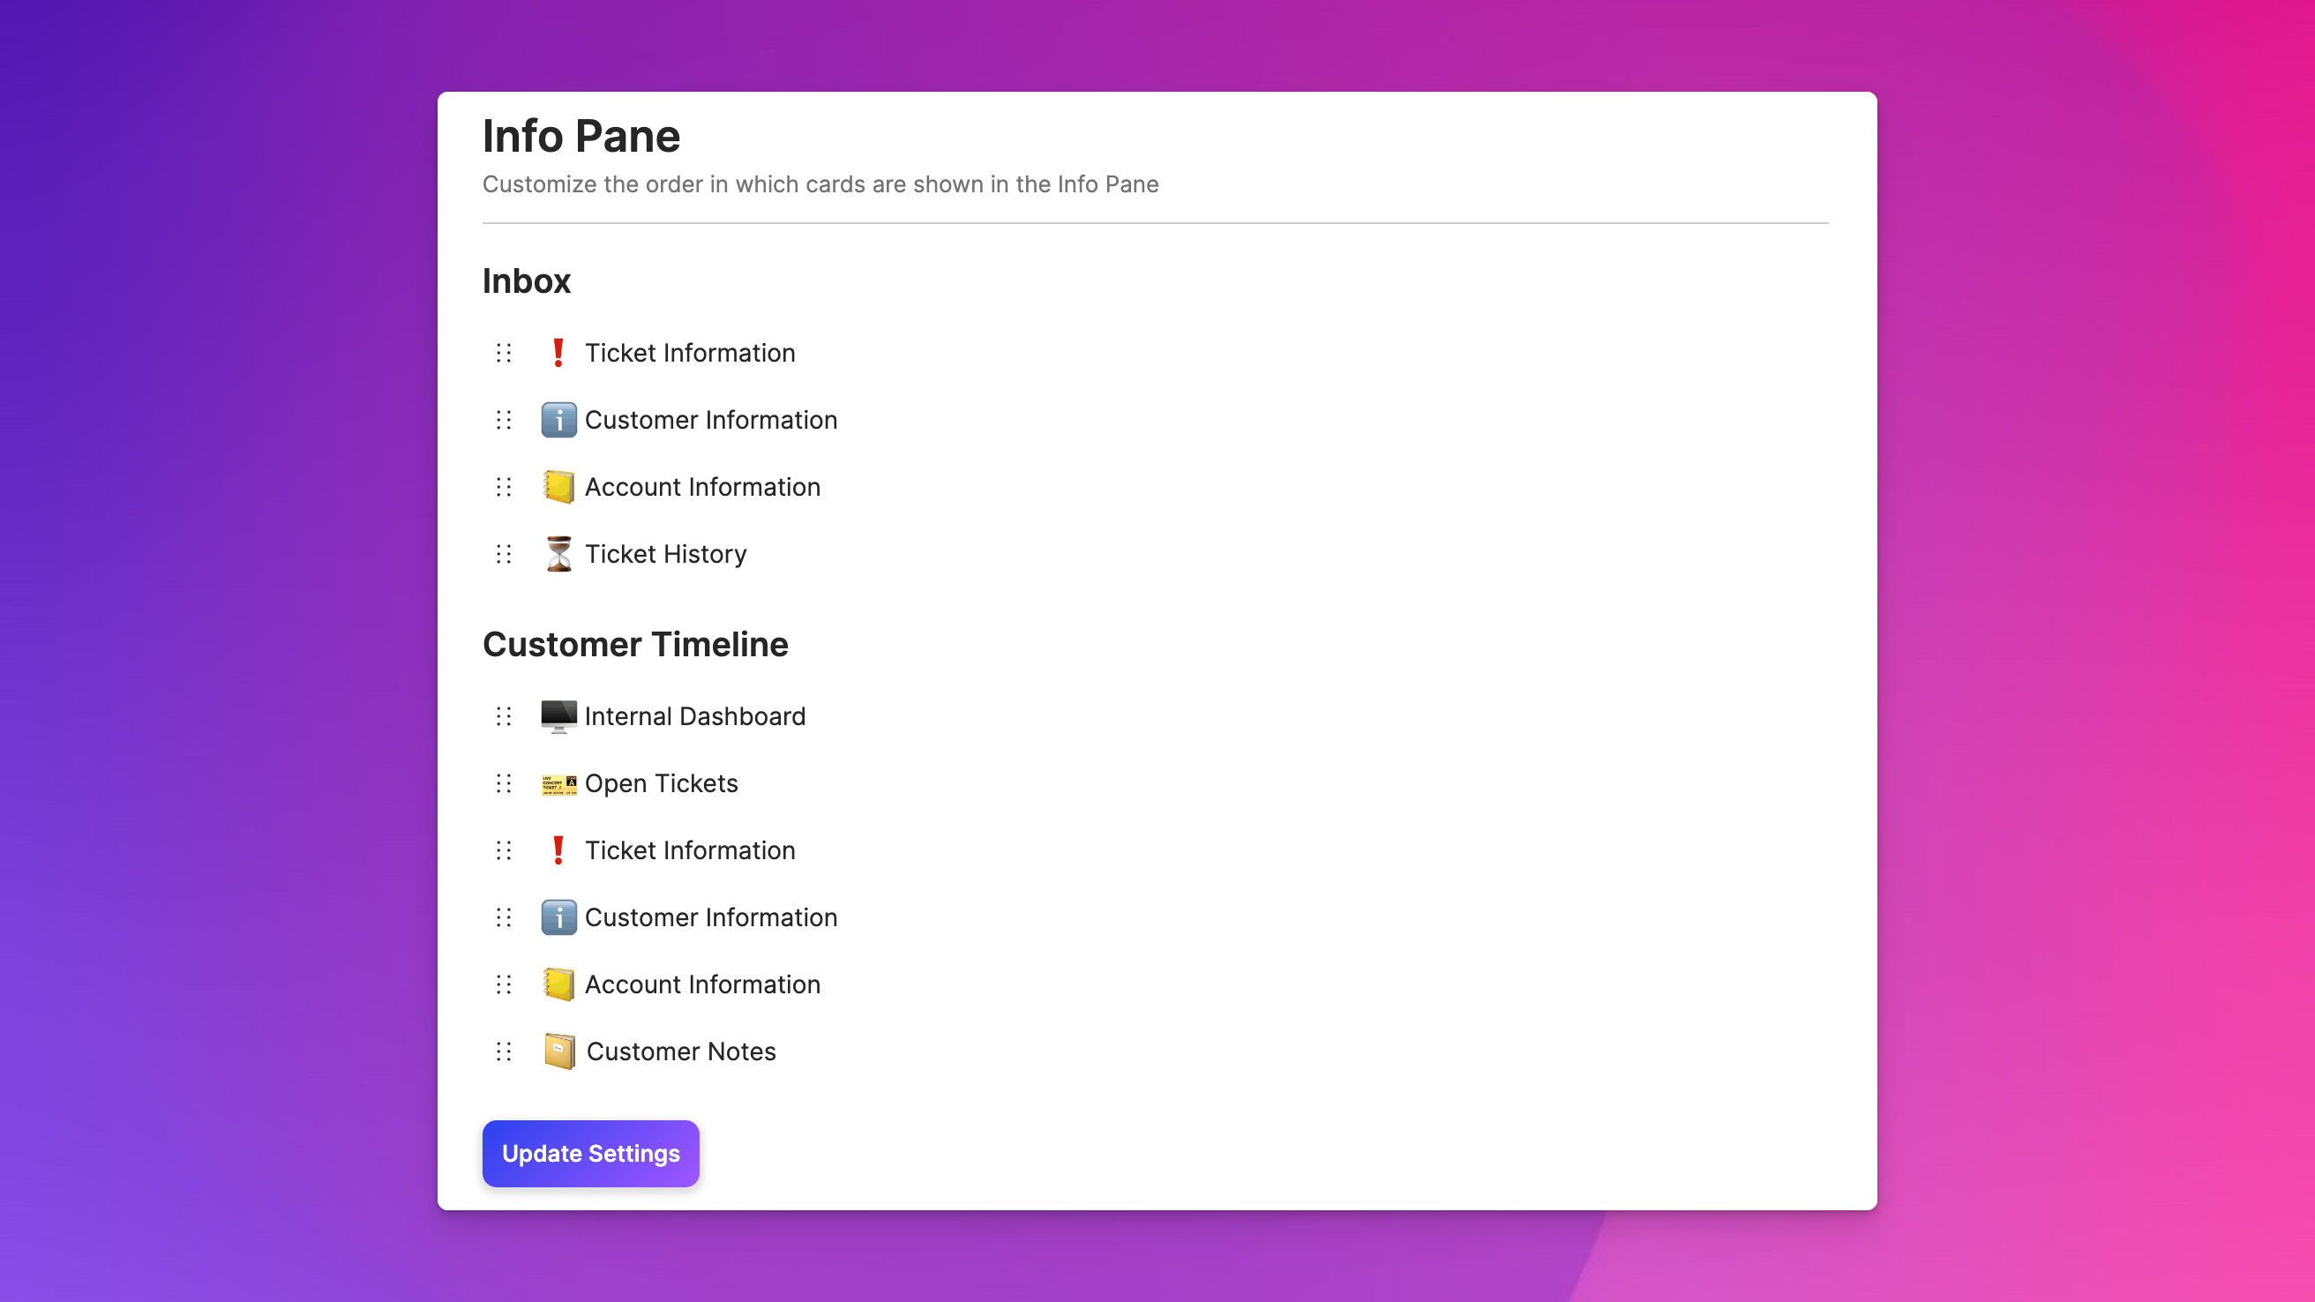Click the yellow notebook icon in Inbox section
This screenshot has height=1302, width=2315.
tap(559, 487)
